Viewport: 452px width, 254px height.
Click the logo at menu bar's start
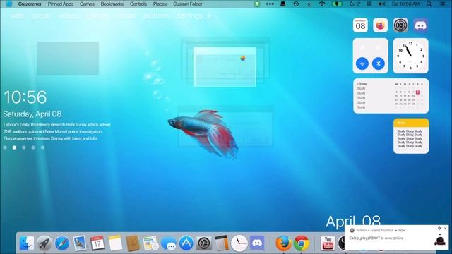(x=9, y=4)
